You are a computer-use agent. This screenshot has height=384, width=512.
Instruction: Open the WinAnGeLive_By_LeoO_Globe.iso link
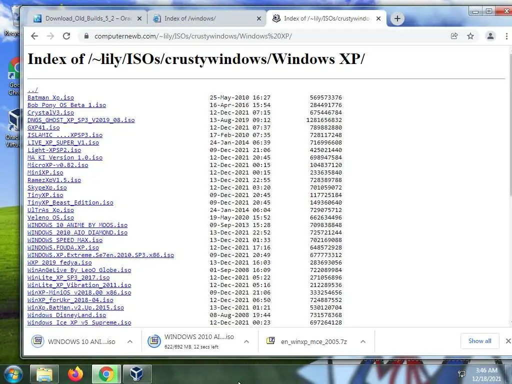(79, 270)
